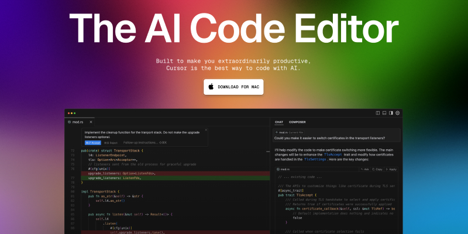This screenshot has width=468, height=234.
Task: Click the Apple logo on the download button
Action: [x=211, y=87]
